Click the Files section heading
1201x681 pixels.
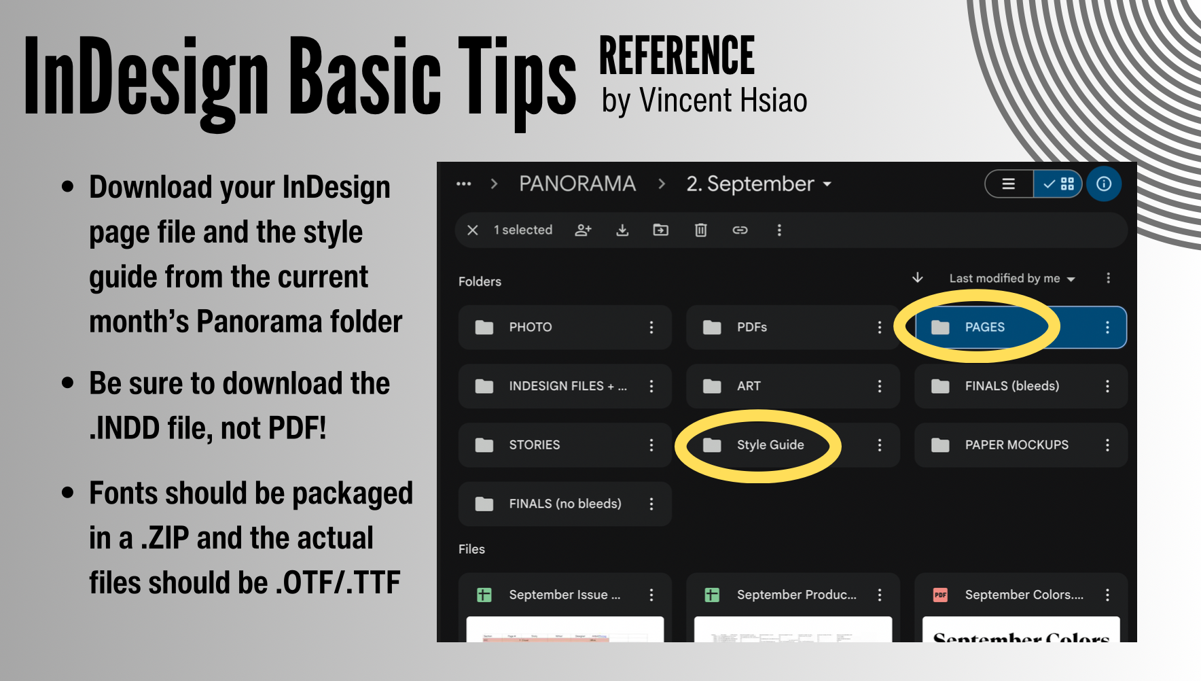(x=471, y=549)
